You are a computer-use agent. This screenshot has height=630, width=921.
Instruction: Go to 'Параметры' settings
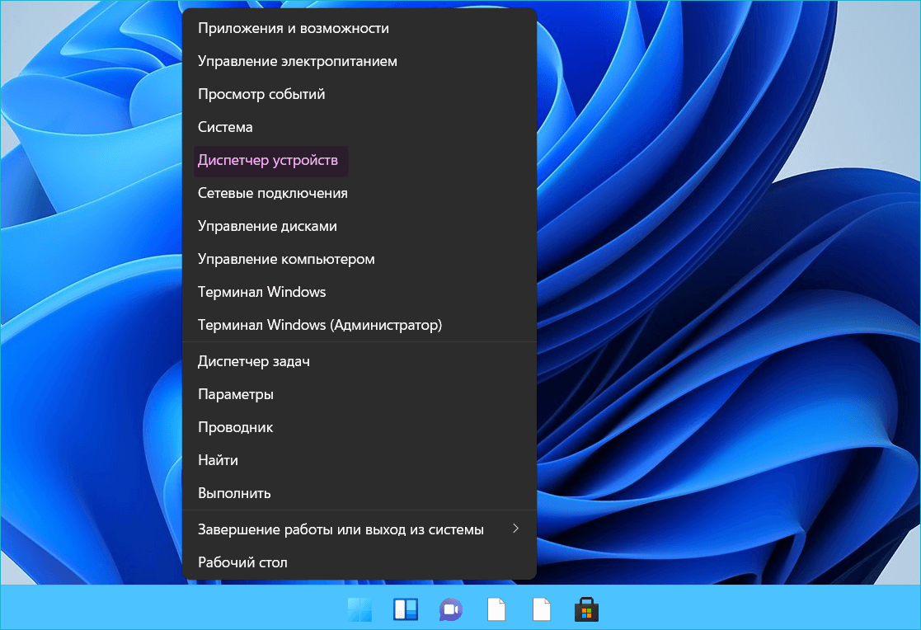(x=236, y=394)
